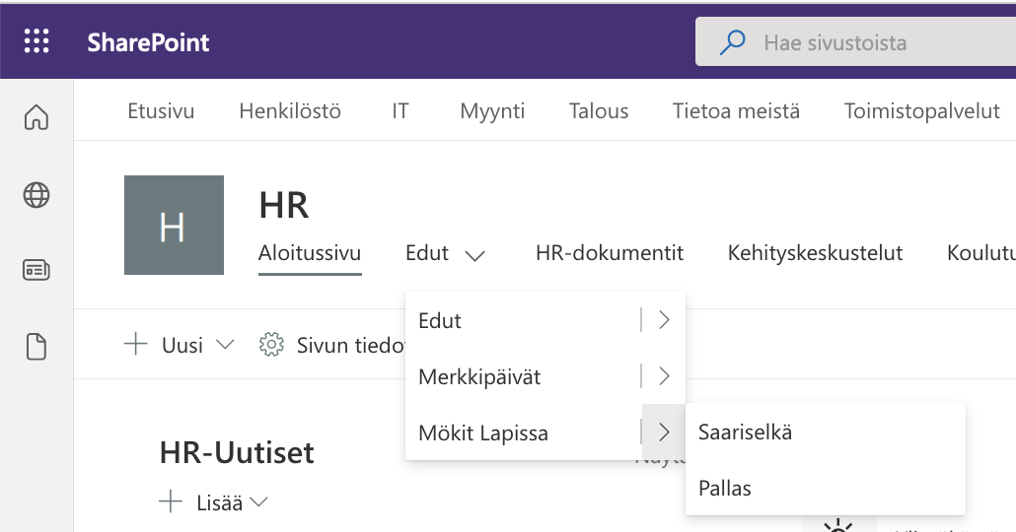Open My sites globe icon
This screenshot has width=1016, height=532.
36,195
